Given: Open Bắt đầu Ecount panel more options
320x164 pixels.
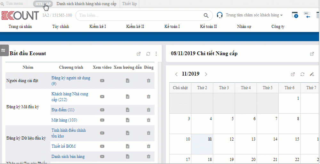Looking at the screenshot, I should coord(156,54).
